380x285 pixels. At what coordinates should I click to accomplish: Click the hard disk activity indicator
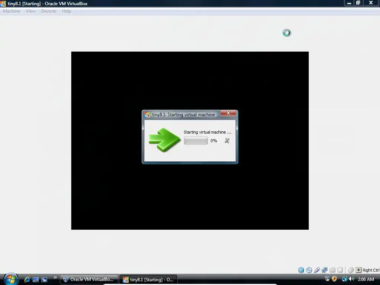(x=301, y=270)
